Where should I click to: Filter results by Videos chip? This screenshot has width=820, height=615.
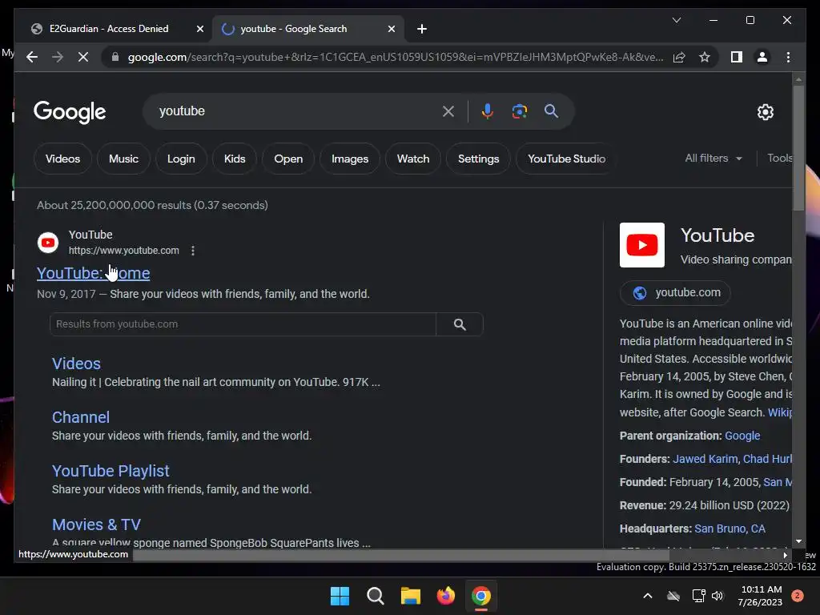pos(62,159)
